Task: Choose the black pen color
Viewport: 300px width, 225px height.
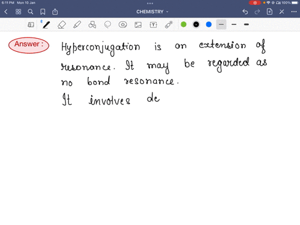Action: [x=196, y=24]
